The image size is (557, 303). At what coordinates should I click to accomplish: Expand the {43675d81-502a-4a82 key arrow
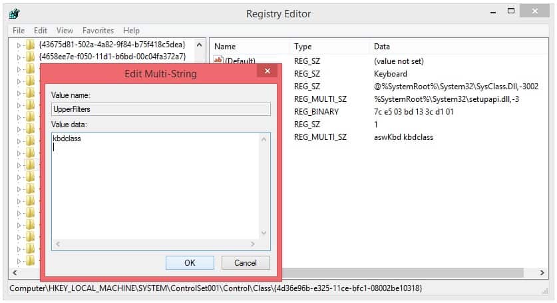click(19, 45)
